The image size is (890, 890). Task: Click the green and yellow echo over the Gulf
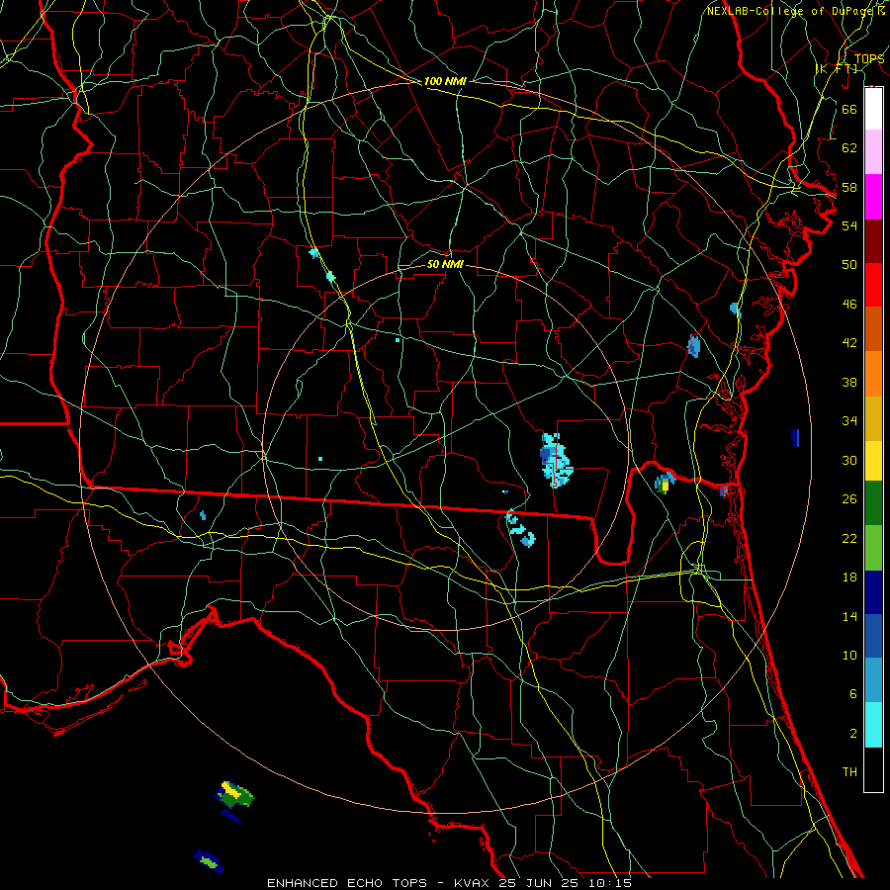[233, 795]
